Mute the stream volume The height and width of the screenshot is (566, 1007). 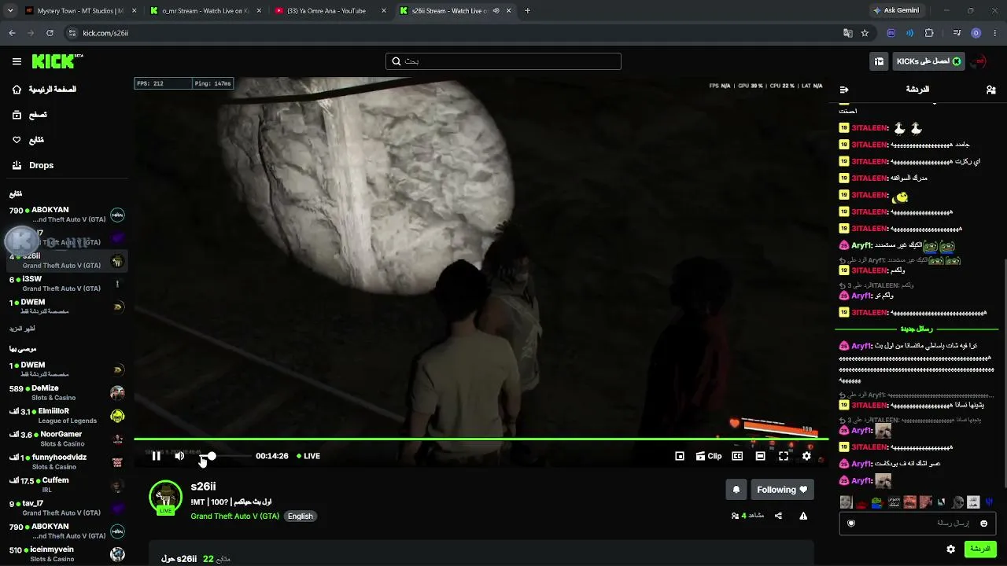pos(179,456)
